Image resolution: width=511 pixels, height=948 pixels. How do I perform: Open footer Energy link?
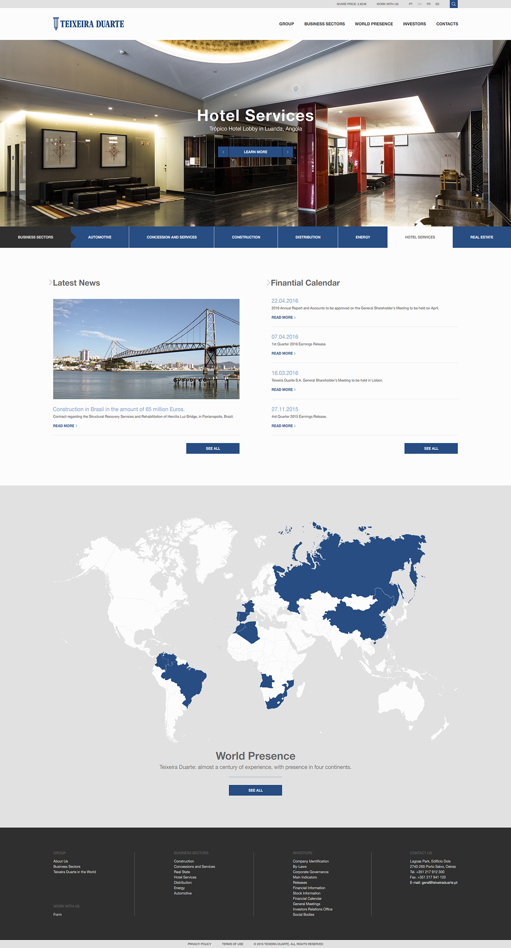[x=179, y=888]
